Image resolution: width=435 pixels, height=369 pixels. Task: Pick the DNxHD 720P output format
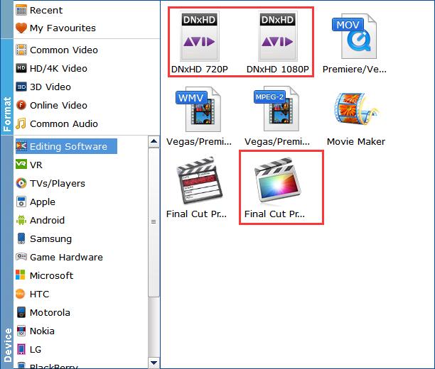point(200,43)
